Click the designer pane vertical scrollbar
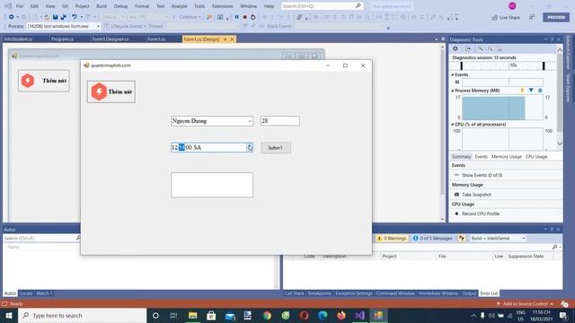 [442, 134]
